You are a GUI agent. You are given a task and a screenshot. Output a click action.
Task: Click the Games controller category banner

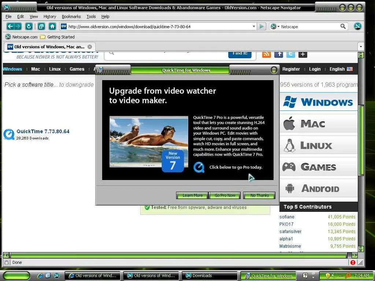click(318, 167)
